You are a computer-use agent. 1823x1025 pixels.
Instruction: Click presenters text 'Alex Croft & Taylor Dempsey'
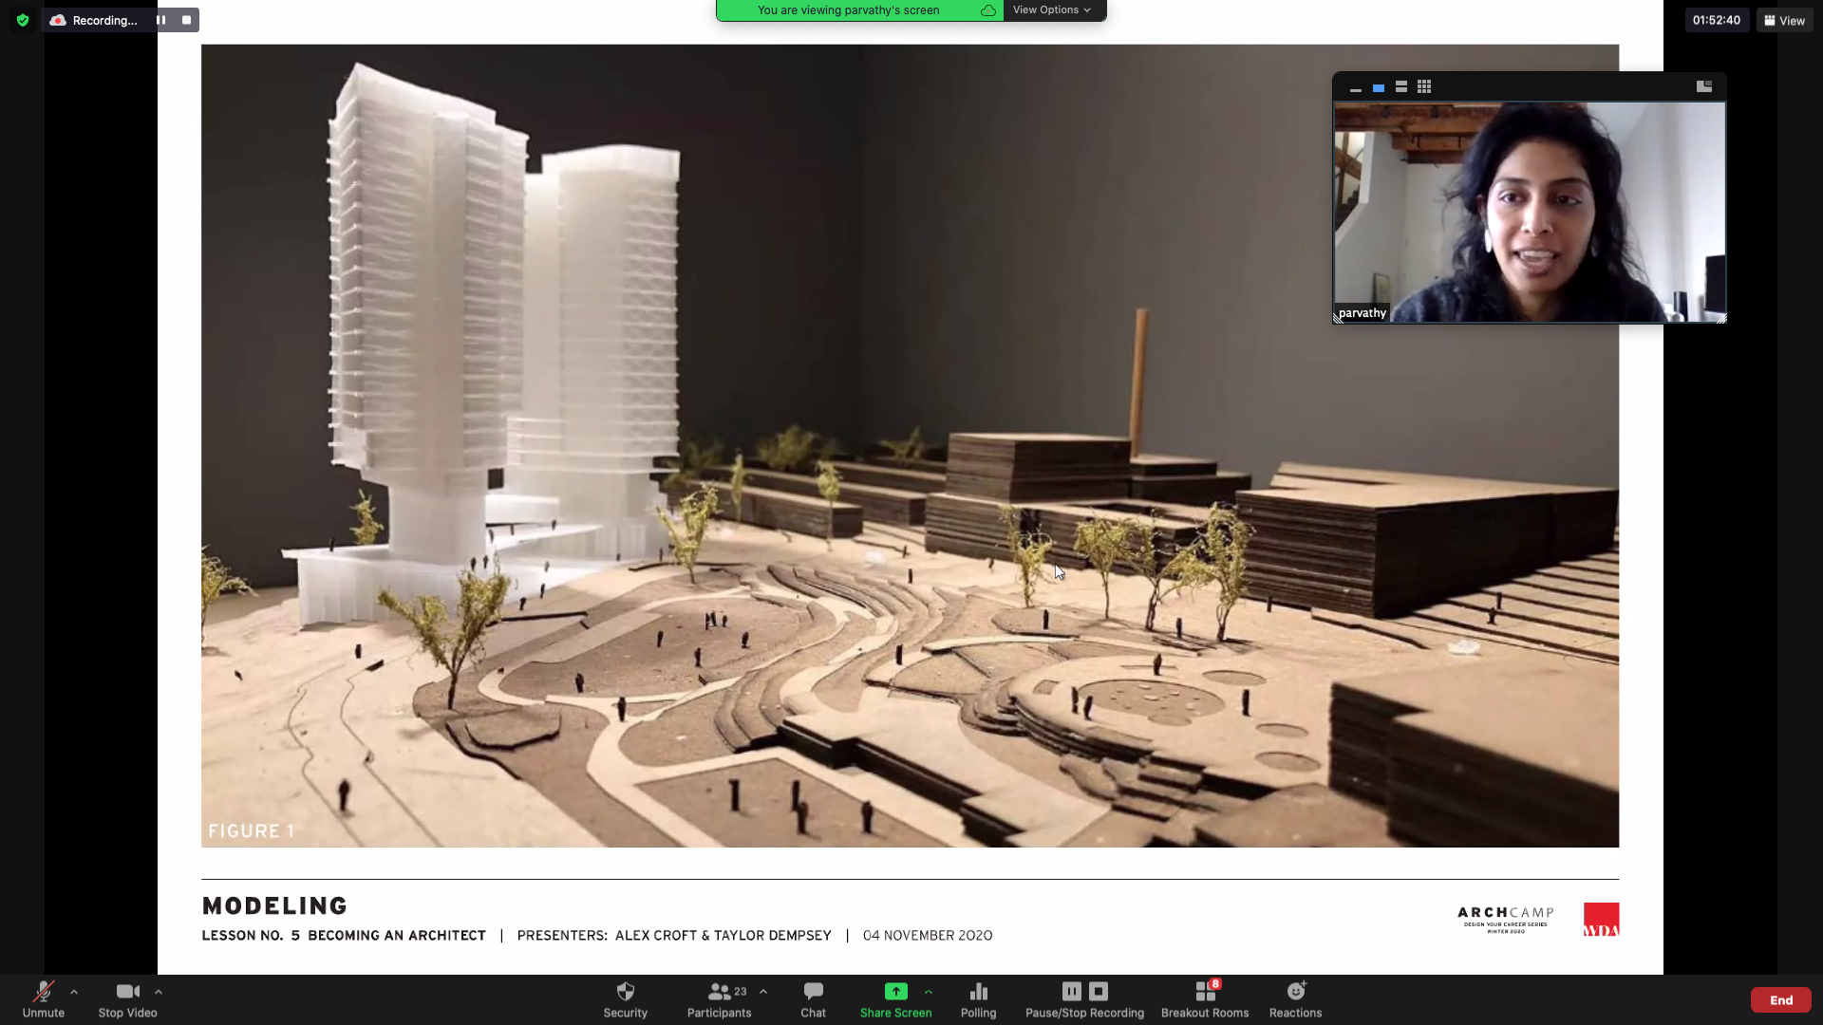click(x=724, y=936)
